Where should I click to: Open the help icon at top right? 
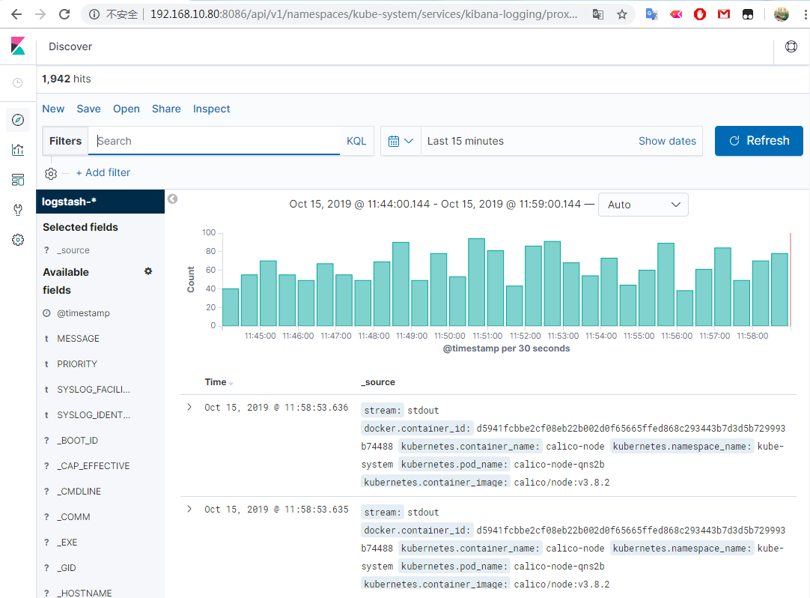tap(791, 46)
